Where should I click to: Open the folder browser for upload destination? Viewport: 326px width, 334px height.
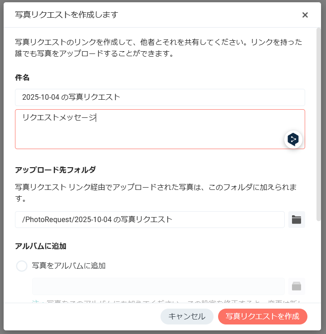[297, 220]
